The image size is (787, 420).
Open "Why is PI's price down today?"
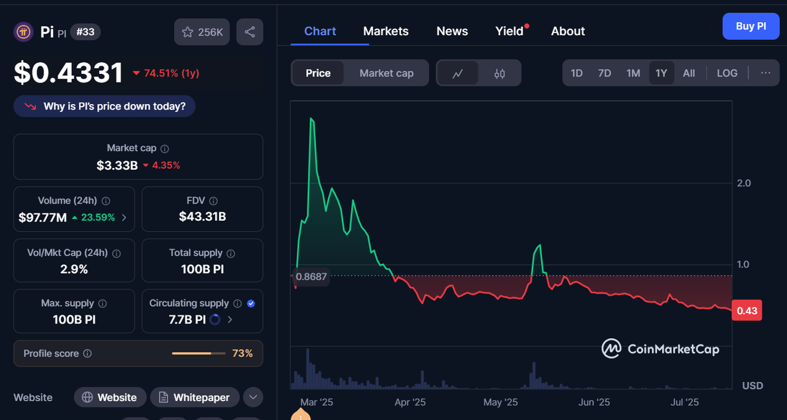(105, 106)
